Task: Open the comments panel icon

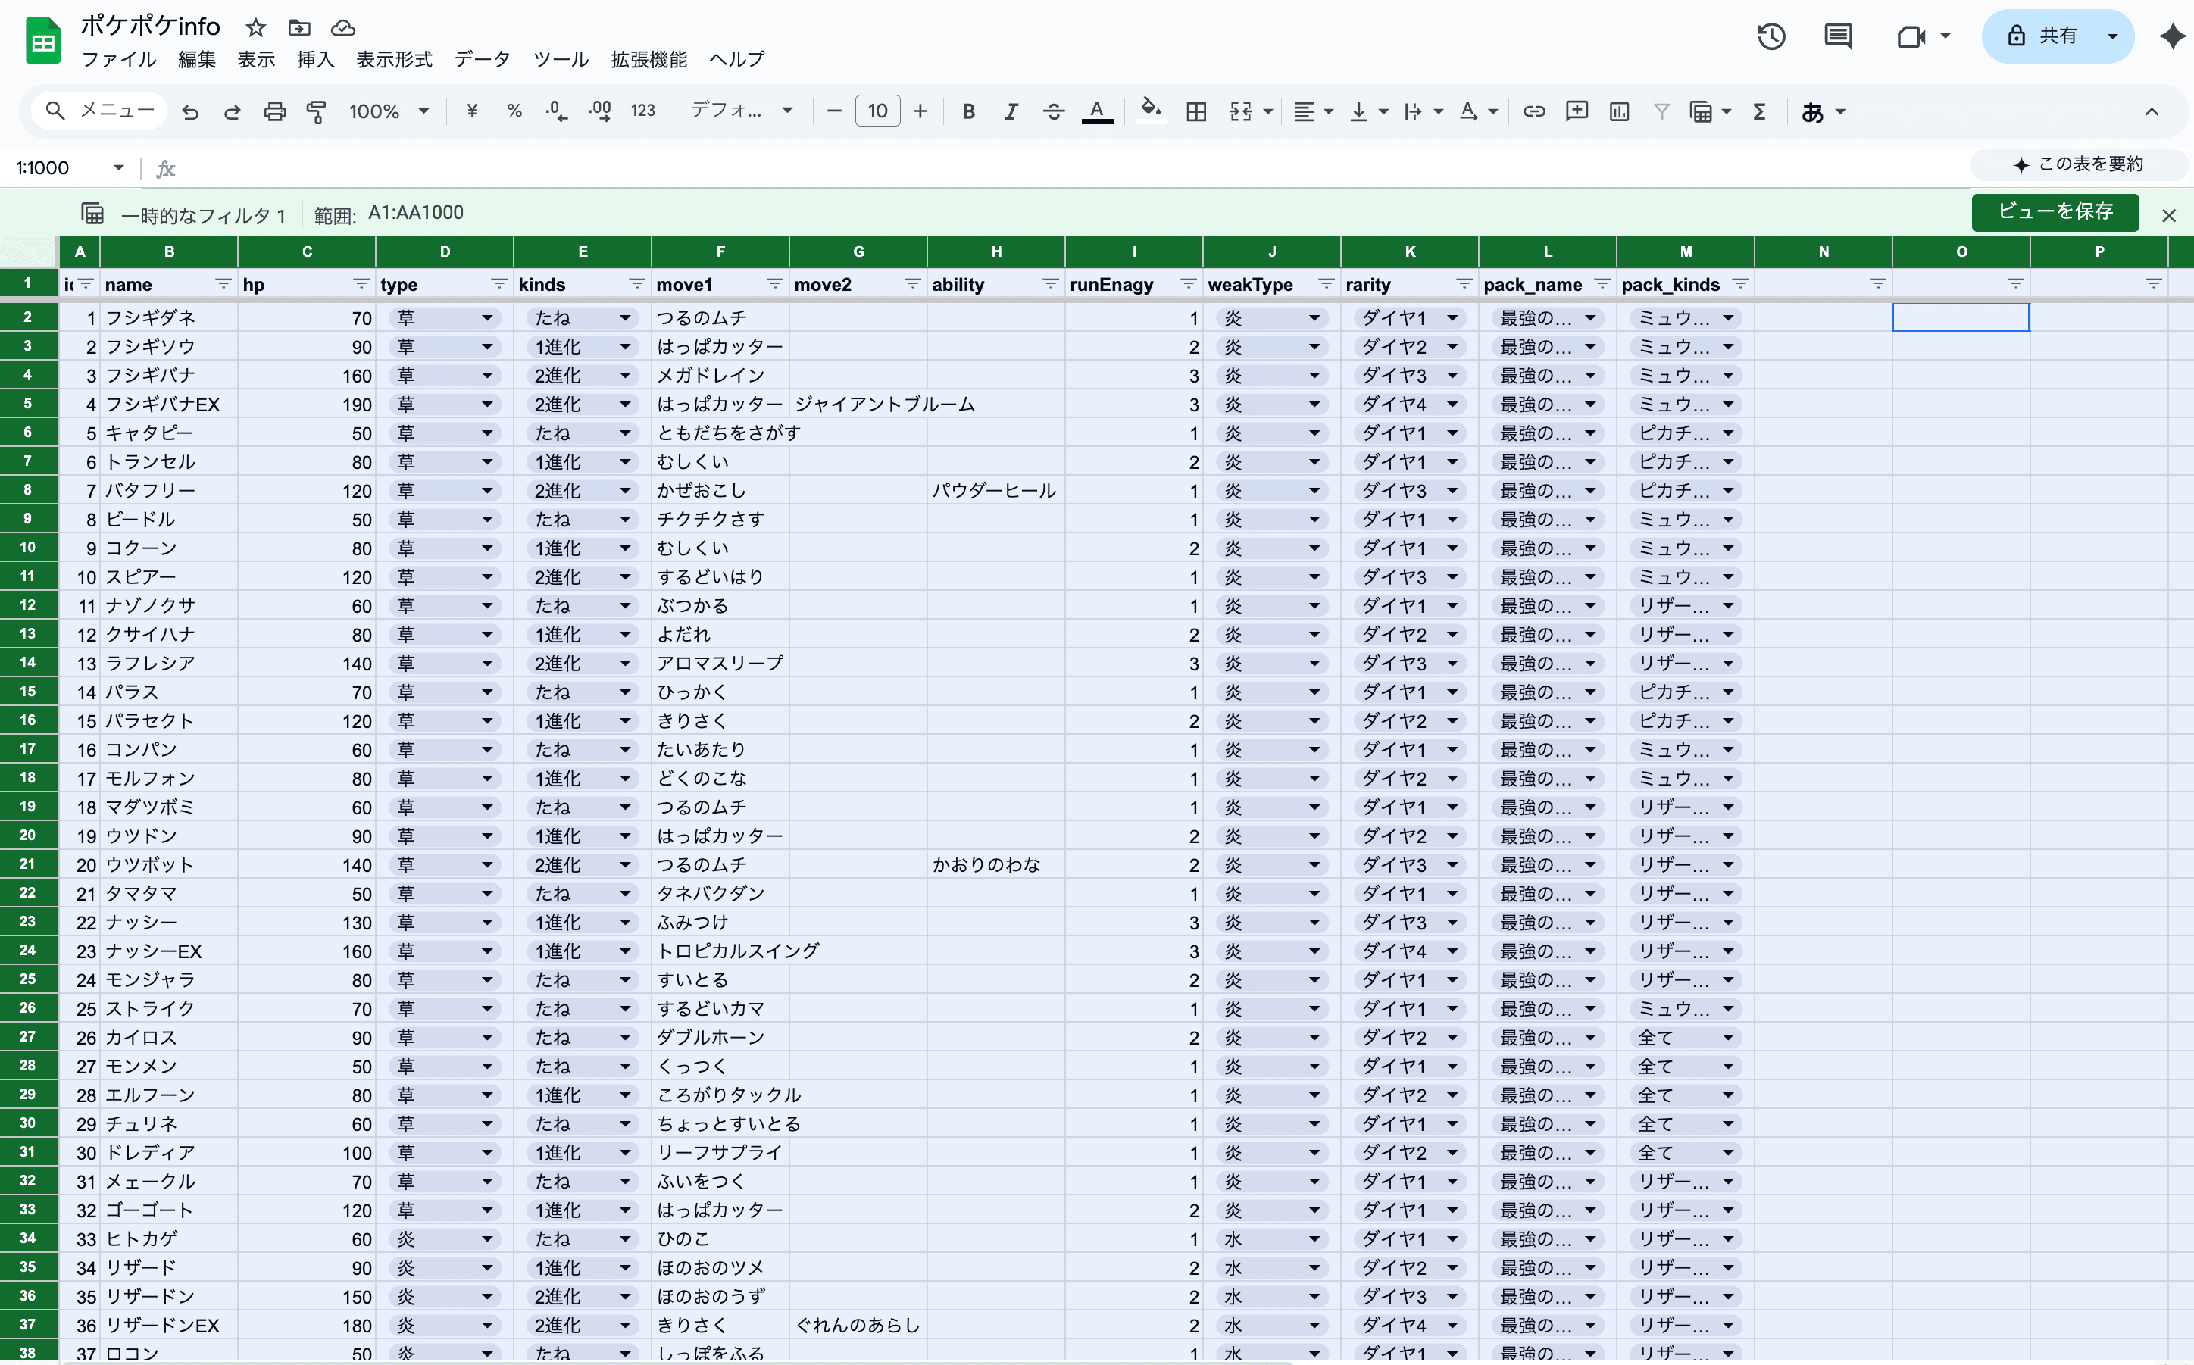Action: click(1838, 36)
